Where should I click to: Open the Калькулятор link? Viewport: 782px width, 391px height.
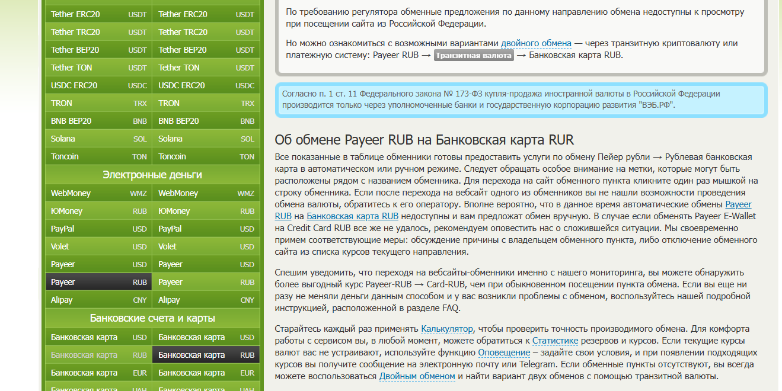coord(447,329)
